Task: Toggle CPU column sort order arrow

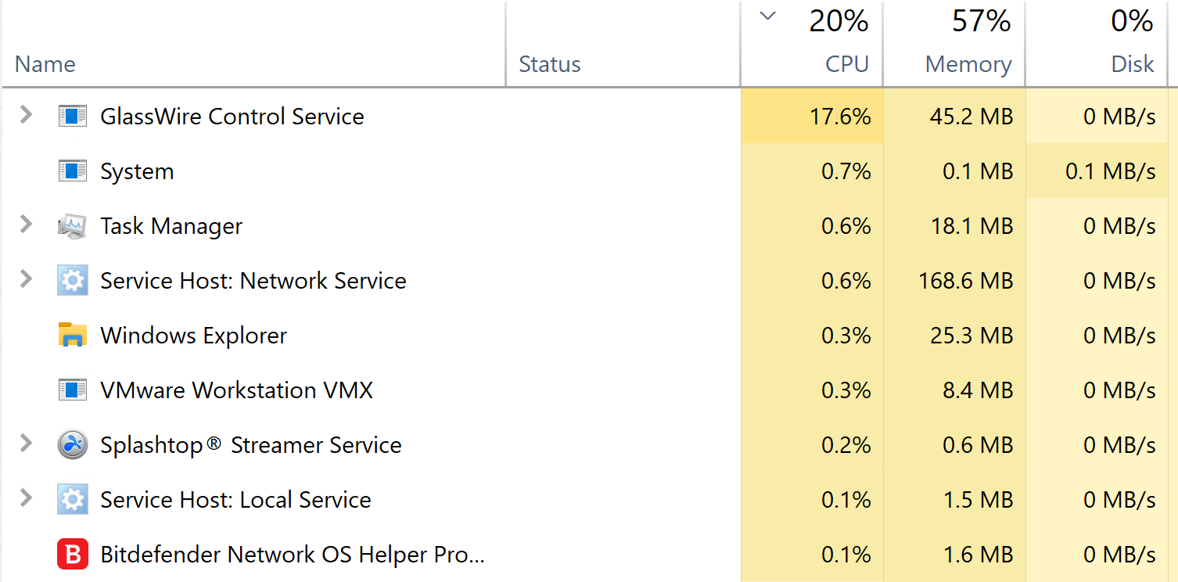Action: click(x=768, y=16)
